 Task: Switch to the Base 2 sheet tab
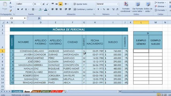tap(36, 91)
